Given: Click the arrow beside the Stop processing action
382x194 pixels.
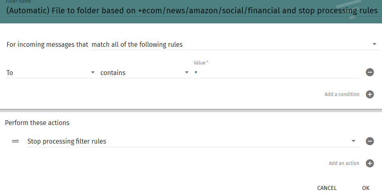Looking at the screenshot, I should point(353,141).
